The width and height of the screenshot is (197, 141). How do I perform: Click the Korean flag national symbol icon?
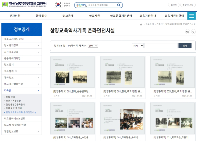[x=58, y=5]
